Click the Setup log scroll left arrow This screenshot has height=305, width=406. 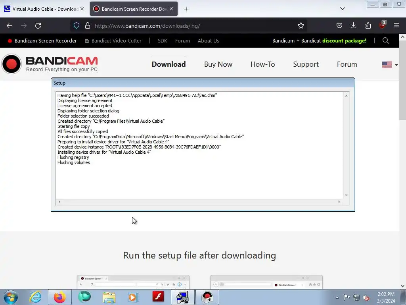click(59, 202)
